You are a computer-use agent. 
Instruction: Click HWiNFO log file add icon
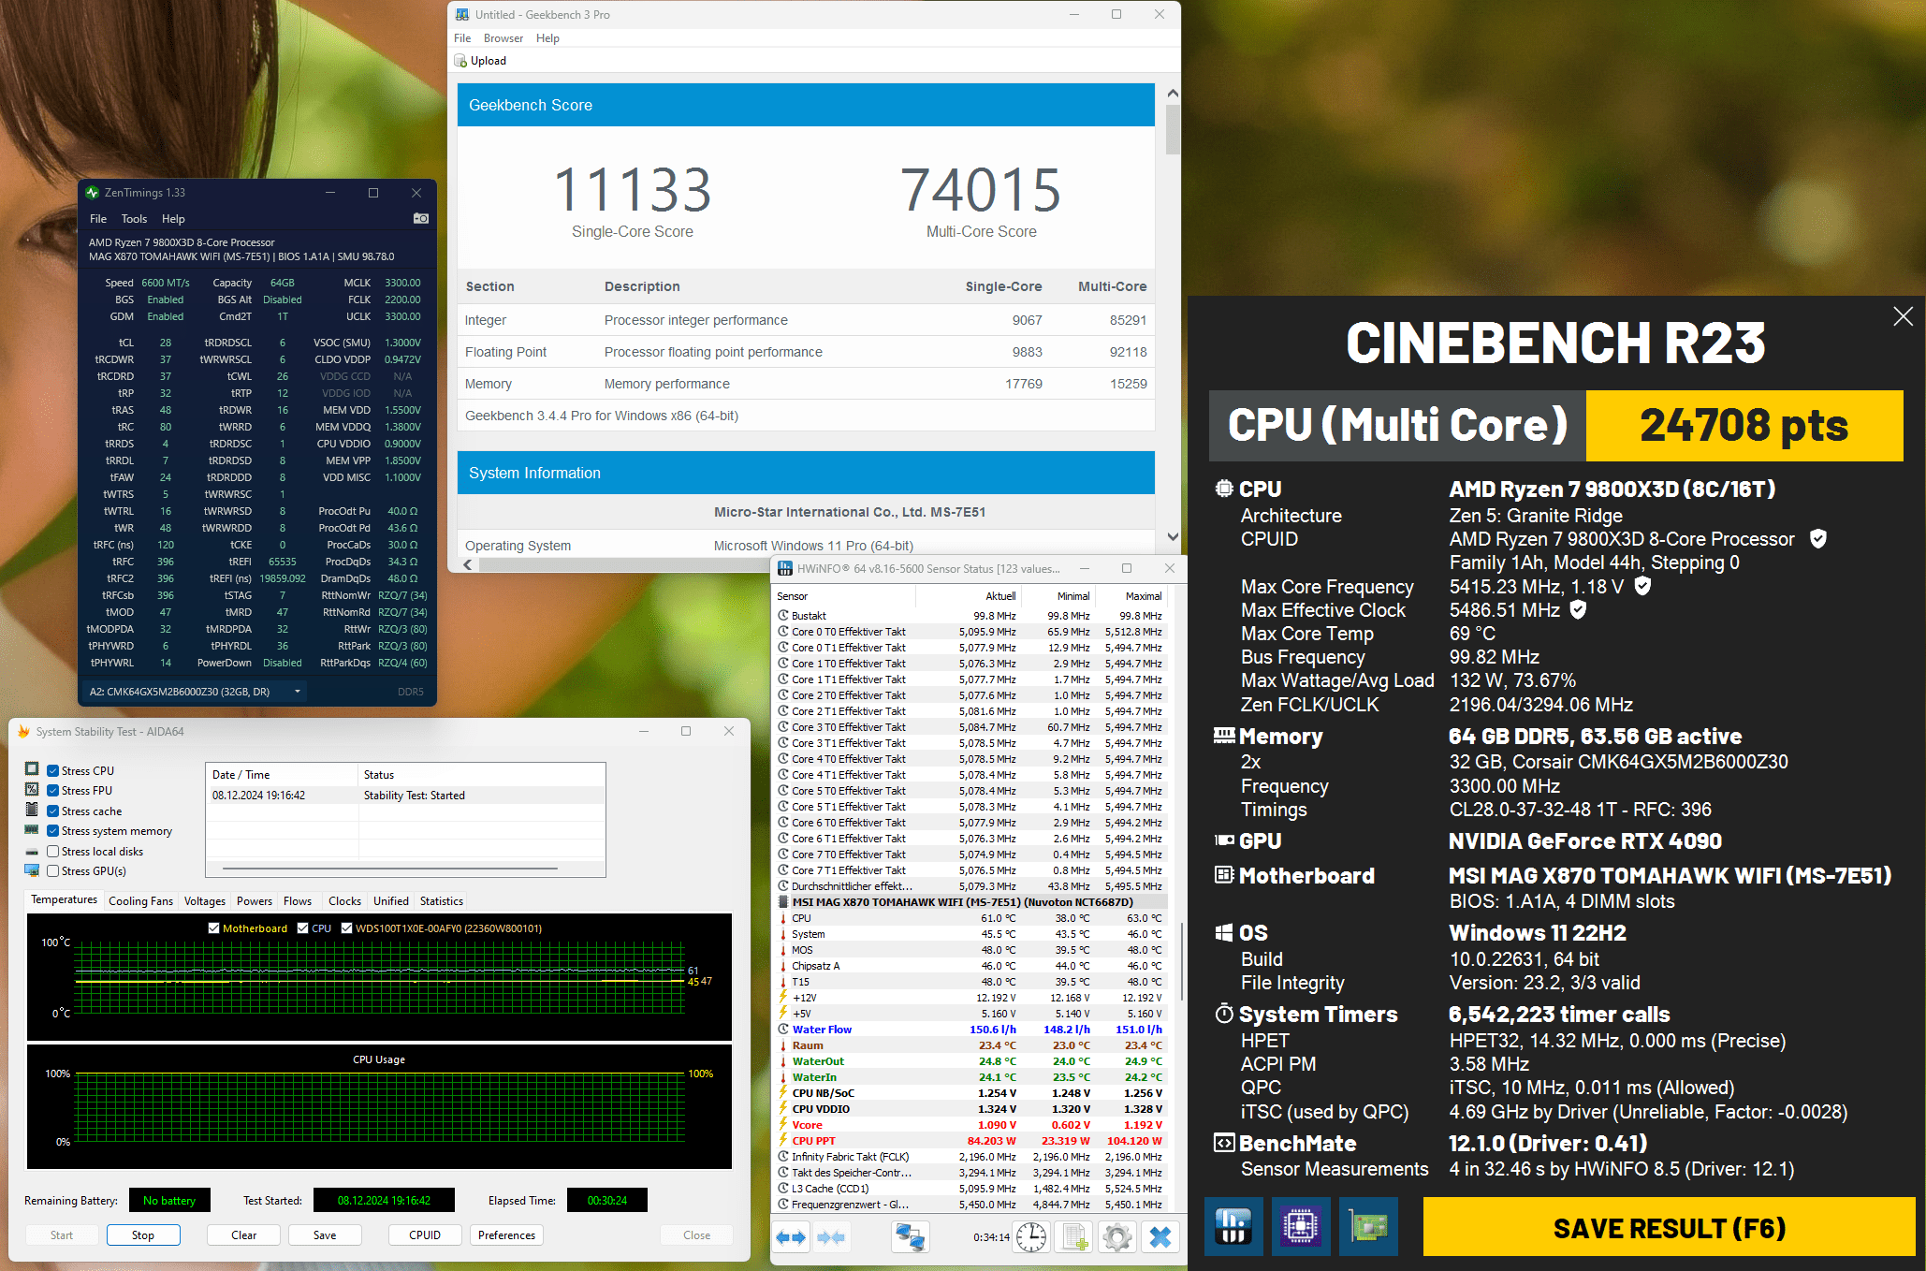coord(1074,1237)
